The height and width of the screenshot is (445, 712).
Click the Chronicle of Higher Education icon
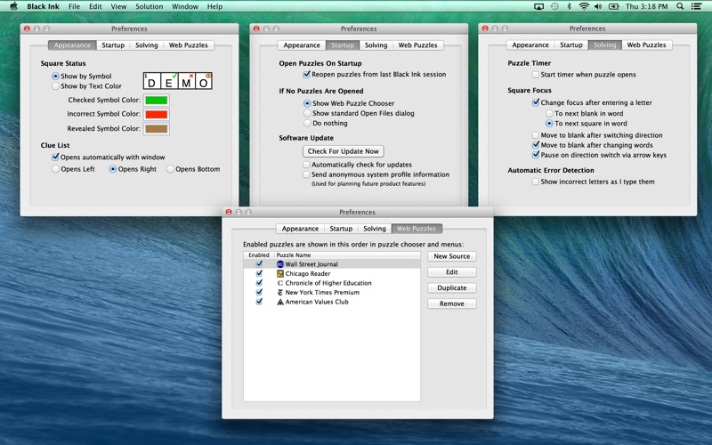280,283
